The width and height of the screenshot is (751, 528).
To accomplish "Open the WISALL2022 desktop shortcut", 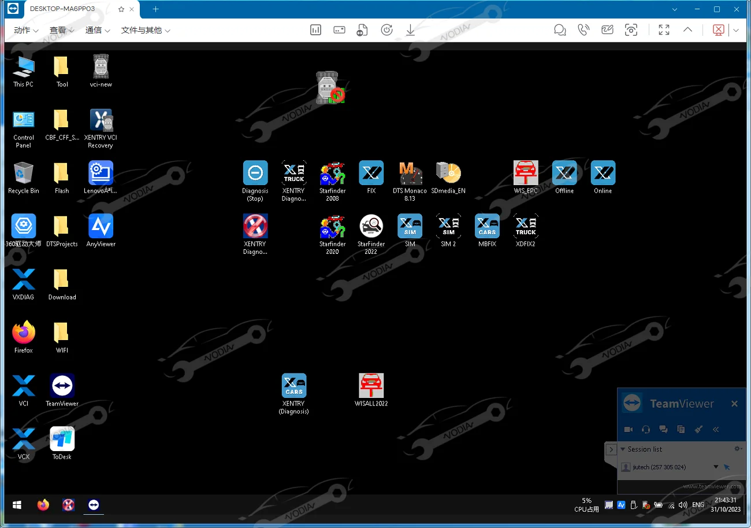I will (x=371, y=386).
